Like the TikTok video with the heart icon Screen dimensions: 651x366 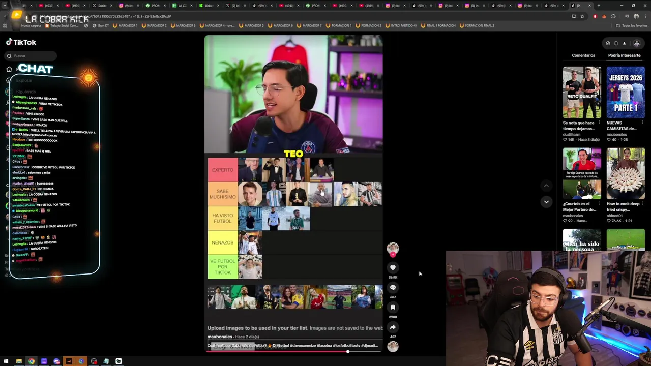[x=393, y=267]
